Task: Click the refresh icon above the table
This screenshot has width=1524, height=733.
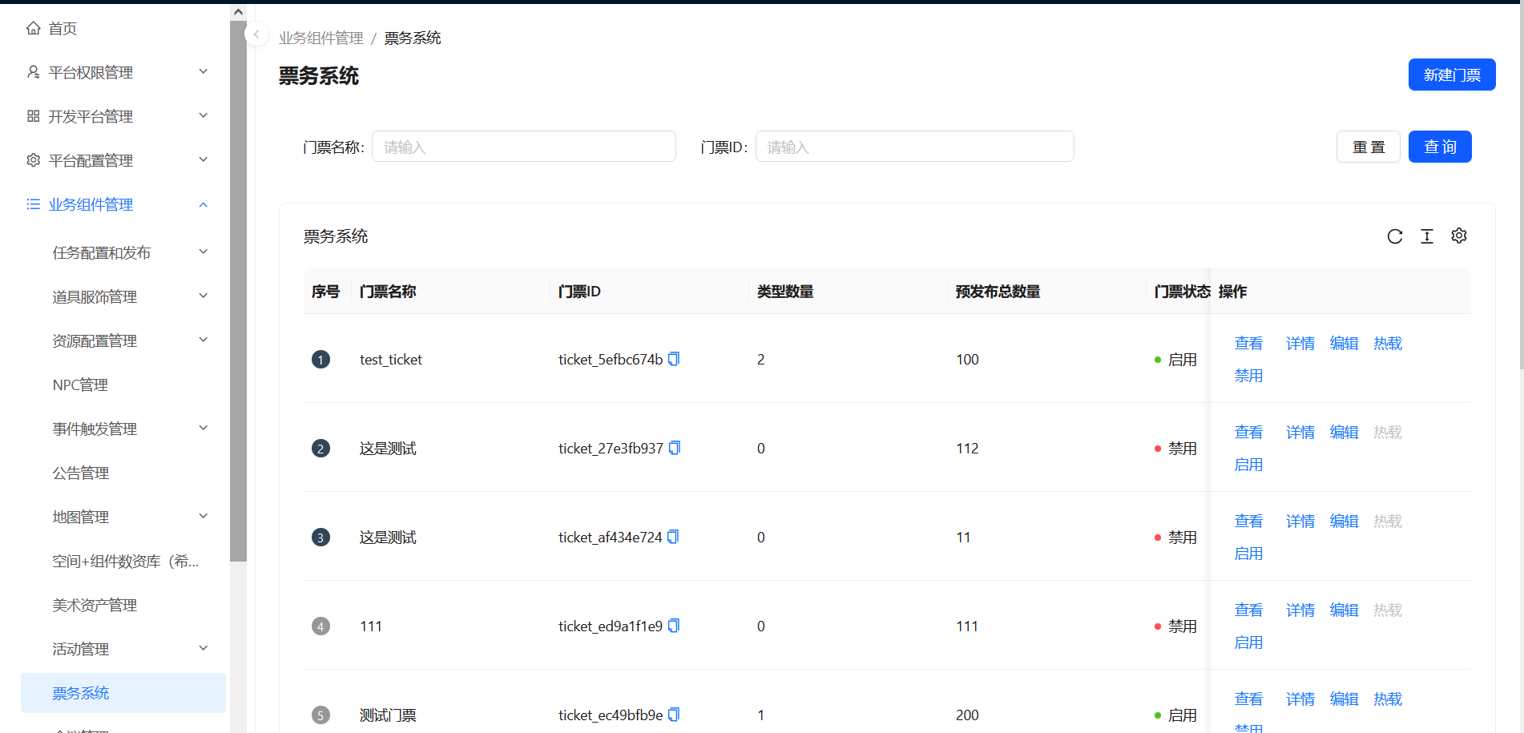Action: 1394,236
